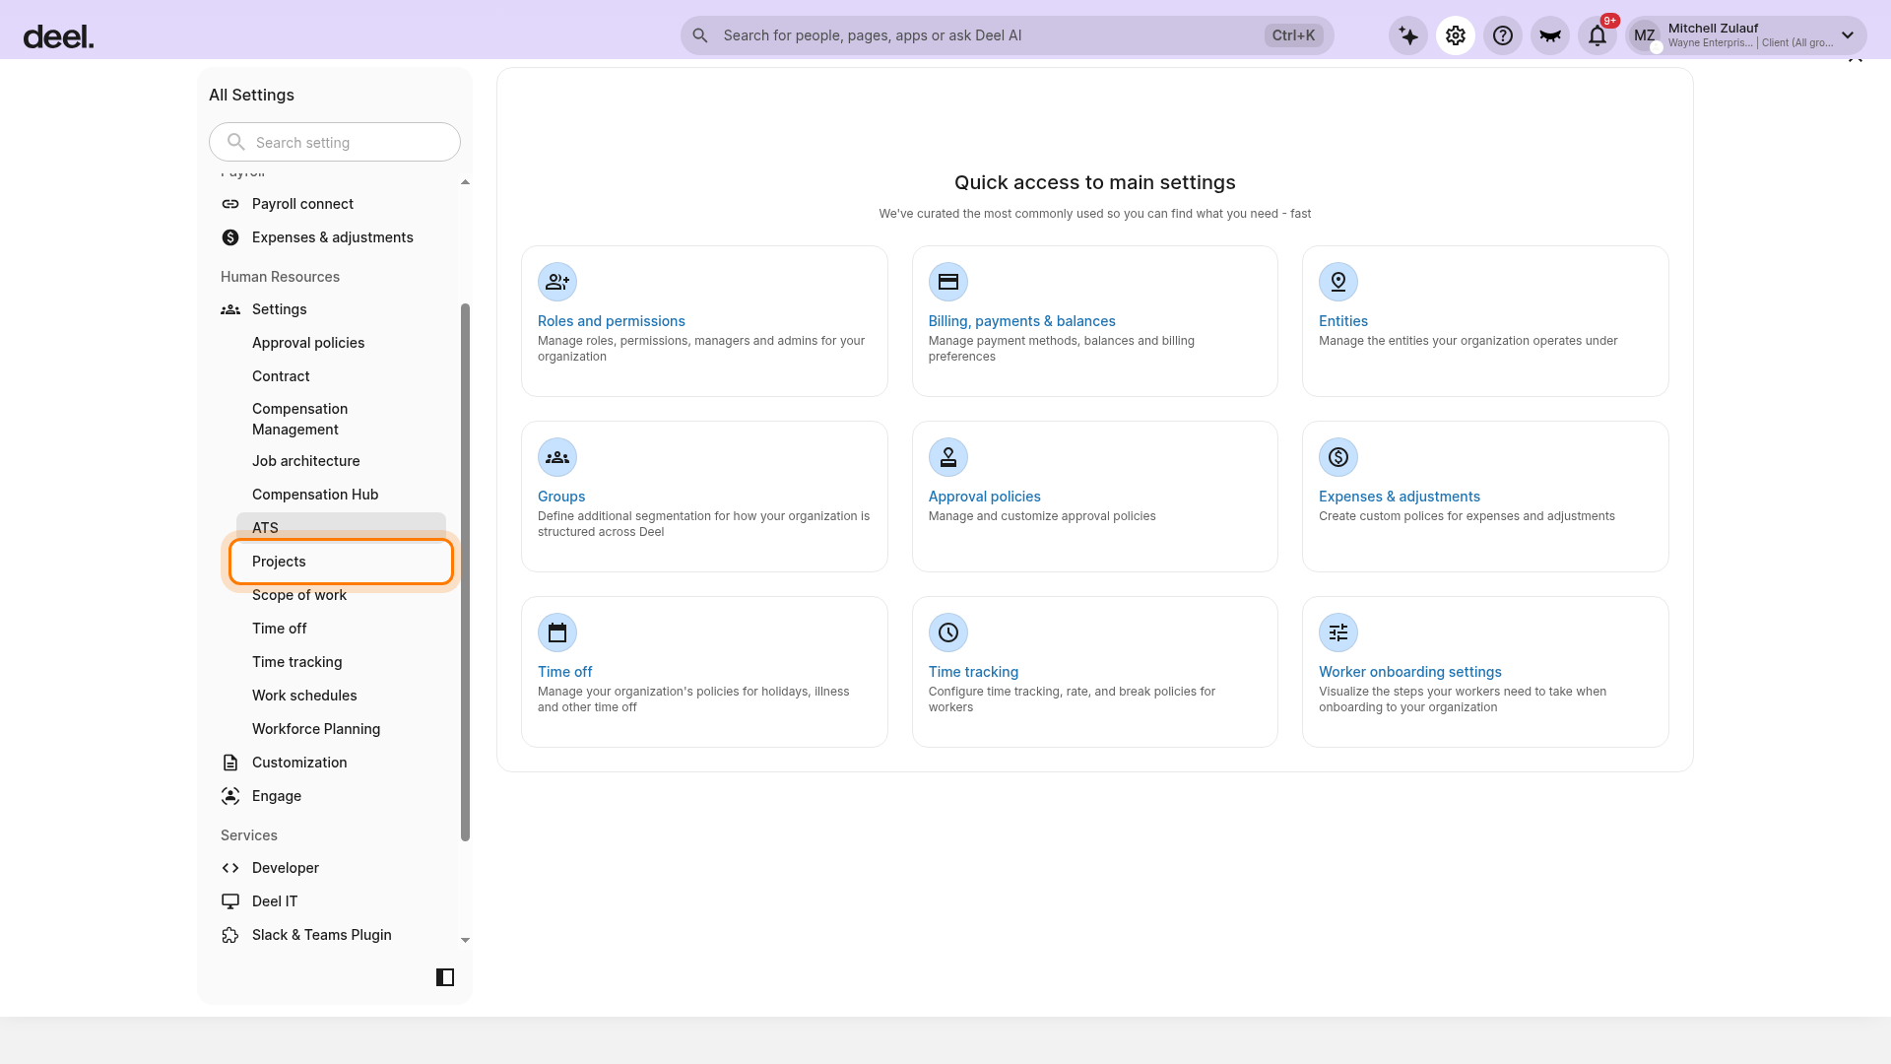Viewport: 1891px width, 1064px height.
Task: Select Time tracking in sidebar menu
Action: coord(297,662)
